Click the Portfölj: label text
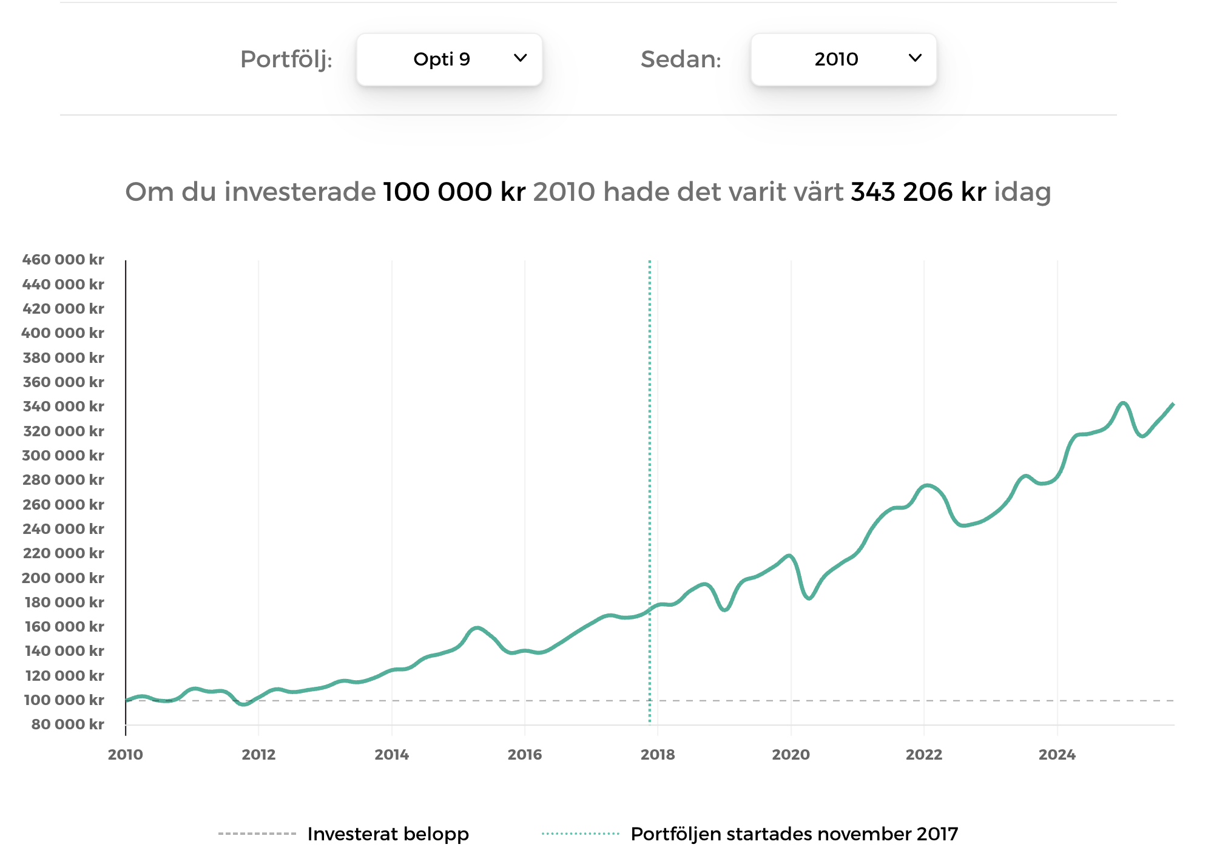Viewport: 1211px width, 864px height. (x=286, y=59)
